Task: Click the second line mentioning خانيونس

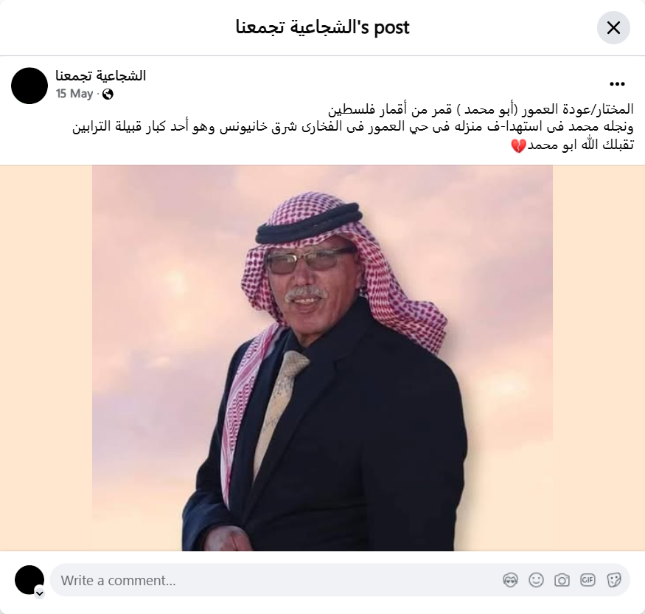Action: [353, 127]
